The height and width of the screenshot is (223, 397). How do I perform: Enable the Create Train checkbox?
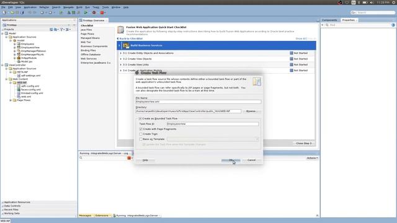pyautogui.click(x=141, y=134)
